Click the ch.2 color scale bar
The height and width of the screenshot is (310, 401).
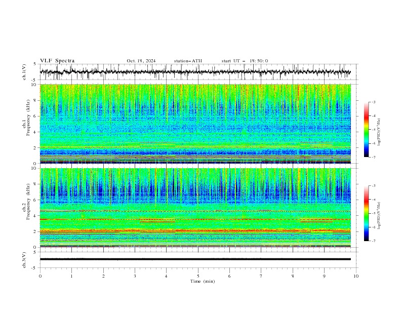pos(366,213)
